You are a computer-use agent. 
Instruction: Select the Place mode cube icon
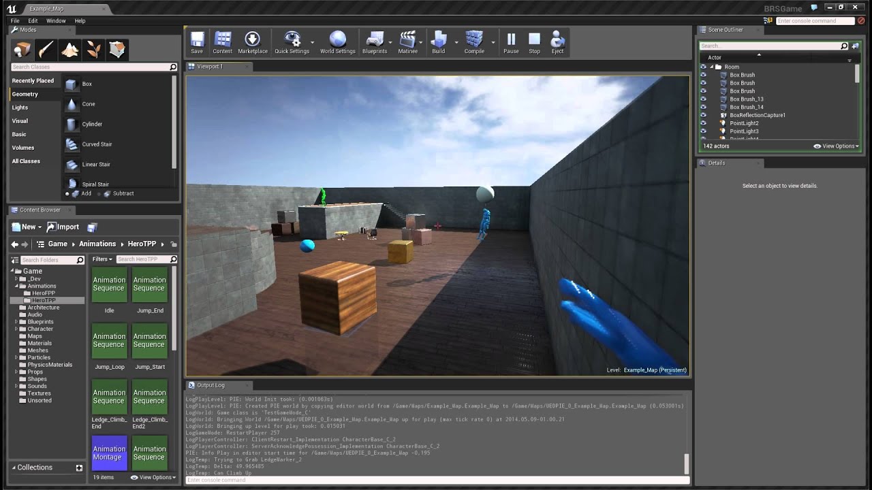click(22, 50)
